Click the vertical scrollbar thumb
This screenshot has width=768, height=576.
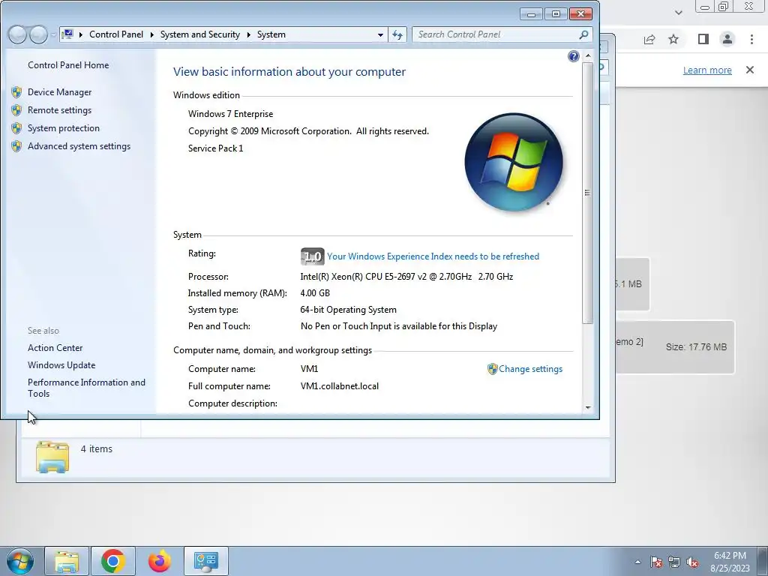click(x=588, y=193)
